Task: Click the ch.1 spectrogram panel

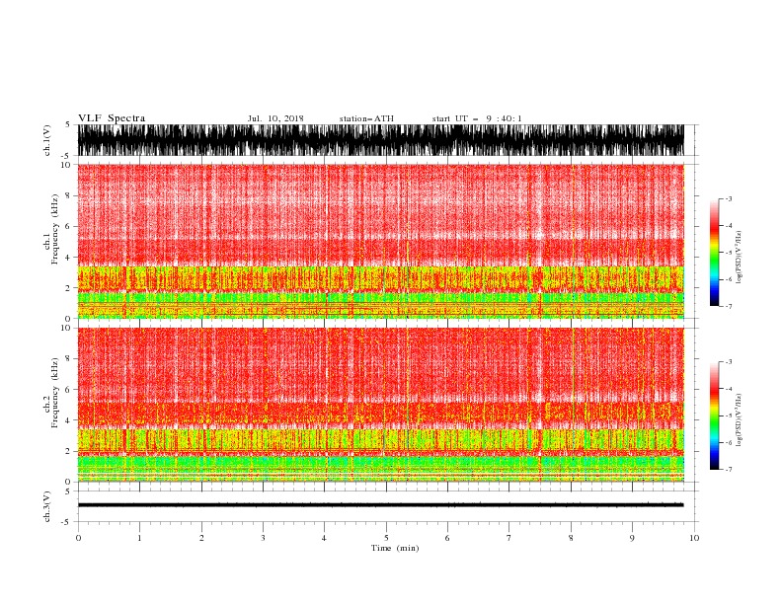Action: (x=380, y=241)
